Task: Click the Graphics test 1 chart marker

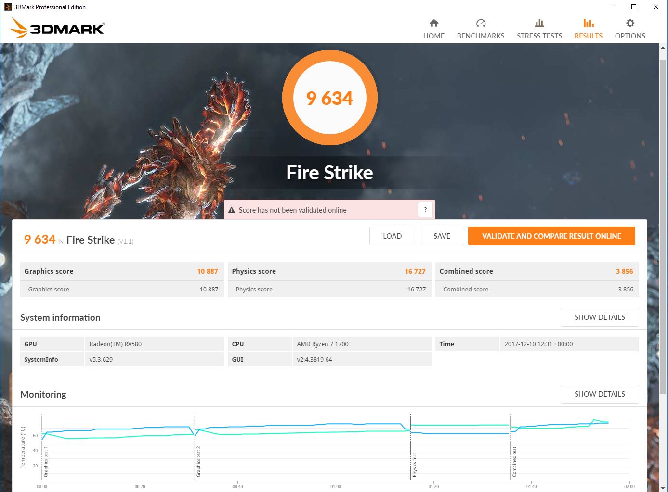Action: 46,462
